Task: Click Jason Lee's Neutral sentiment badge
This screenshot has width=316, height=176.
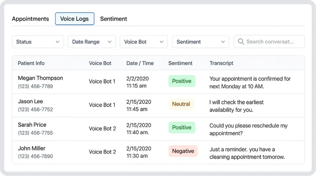Action: point(181,104)
